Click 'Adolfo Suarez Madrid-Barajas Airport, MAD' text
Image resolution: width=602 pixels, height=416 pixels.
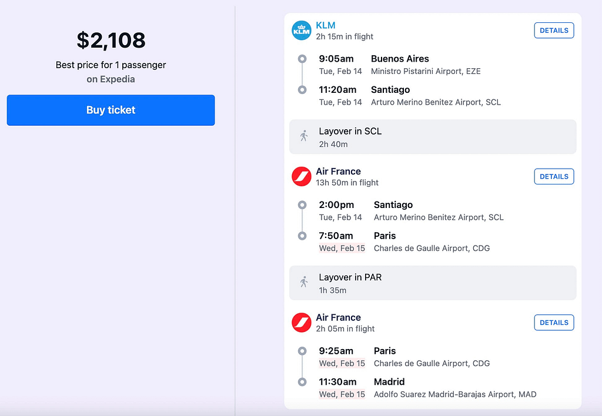pos(455,394)
